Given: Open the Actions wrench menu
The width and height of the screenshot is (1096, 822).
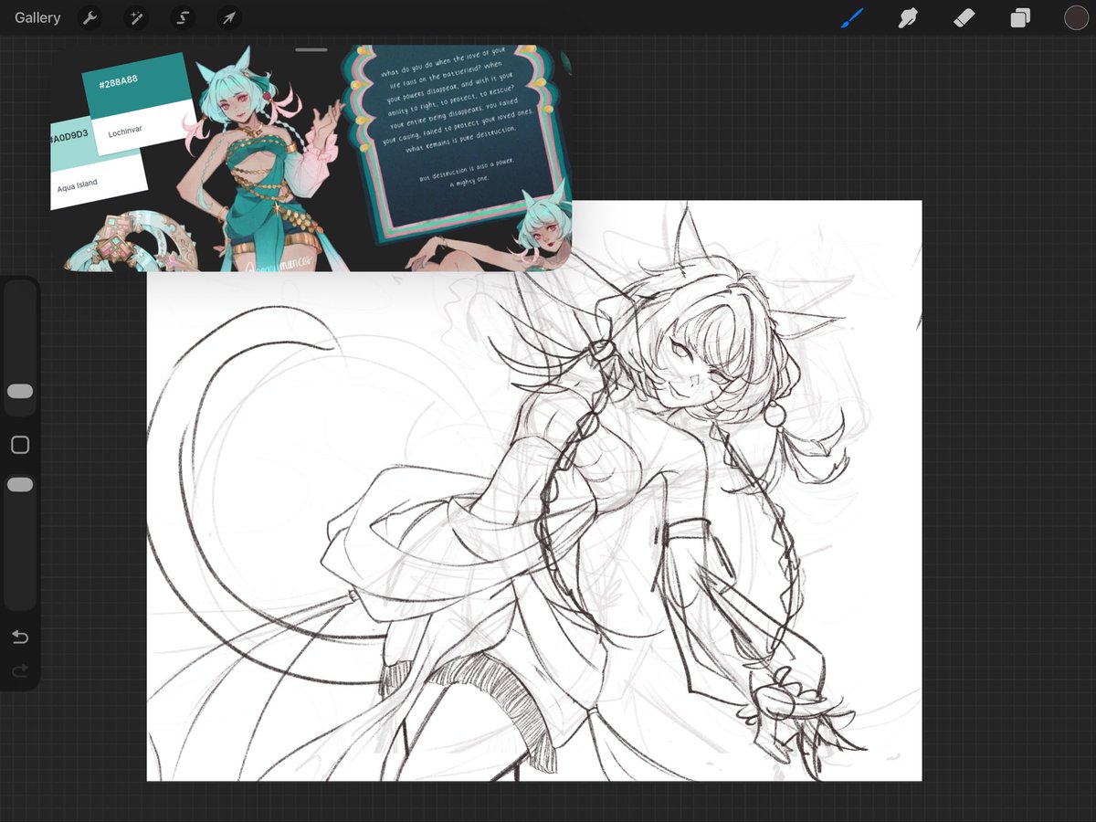Looking at the screenshot, I should [89, 17].
